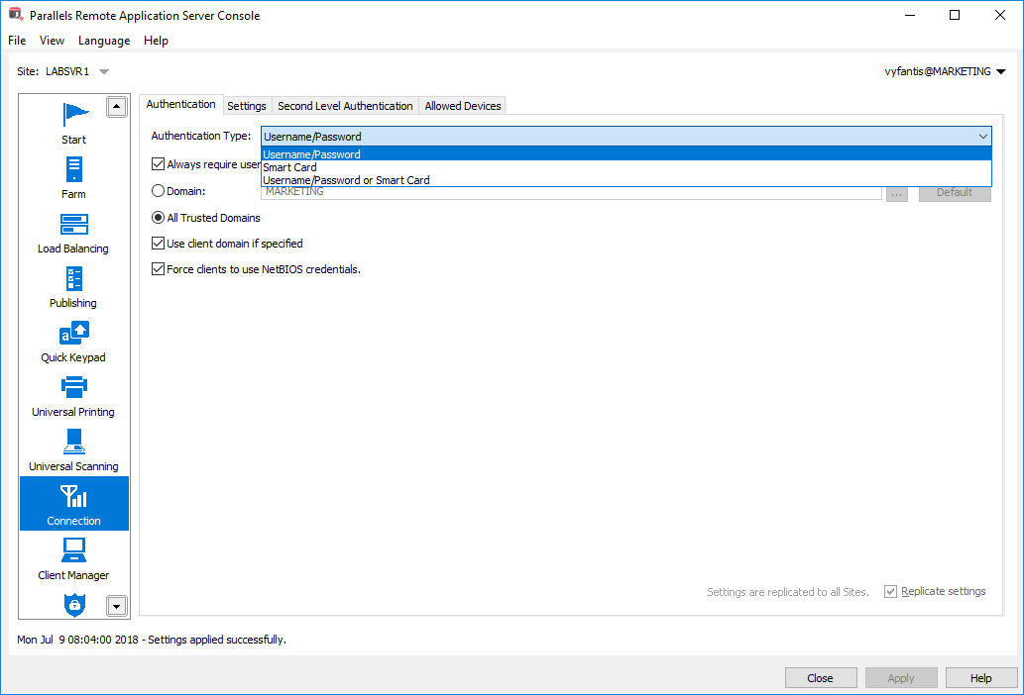Select All Trusted Domains radio button

(158, 218)
